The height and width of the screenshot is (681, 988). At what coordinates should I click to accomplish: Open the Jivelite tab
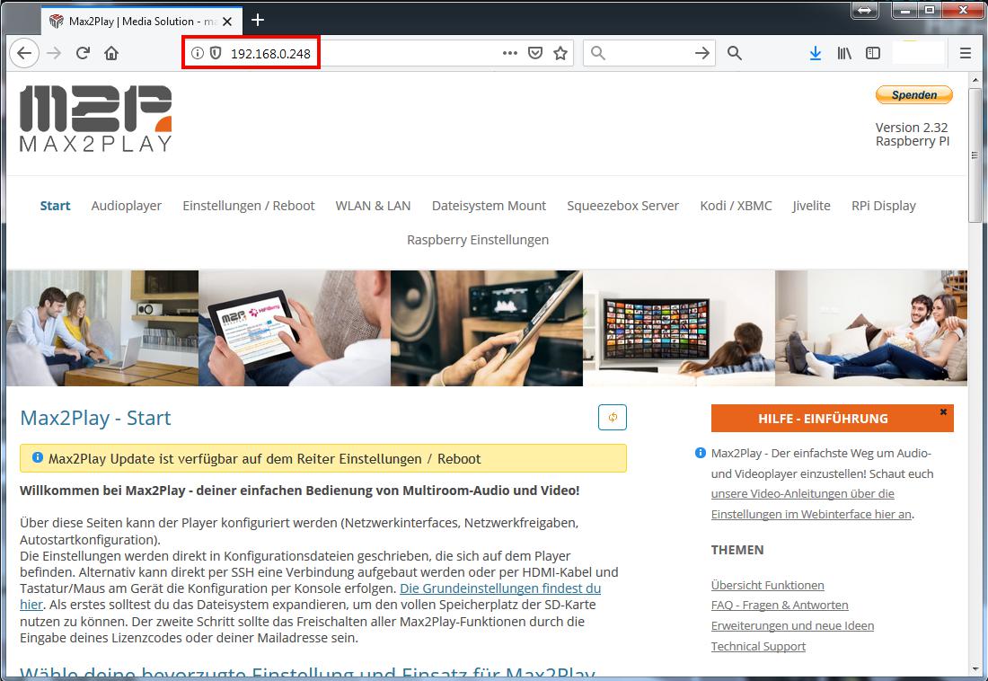811,206
